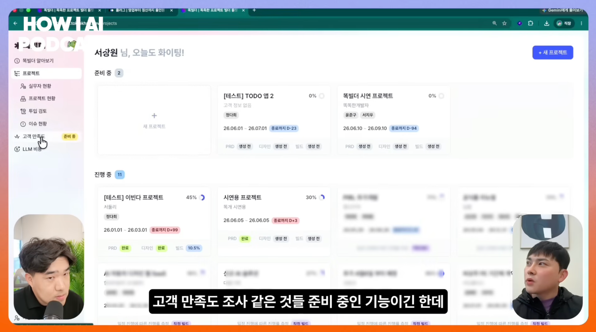The width and height of the screenshot is (596, 332).
Task: Click the 정다희 tag on TODO 앱 2
Action: (231, 115)
